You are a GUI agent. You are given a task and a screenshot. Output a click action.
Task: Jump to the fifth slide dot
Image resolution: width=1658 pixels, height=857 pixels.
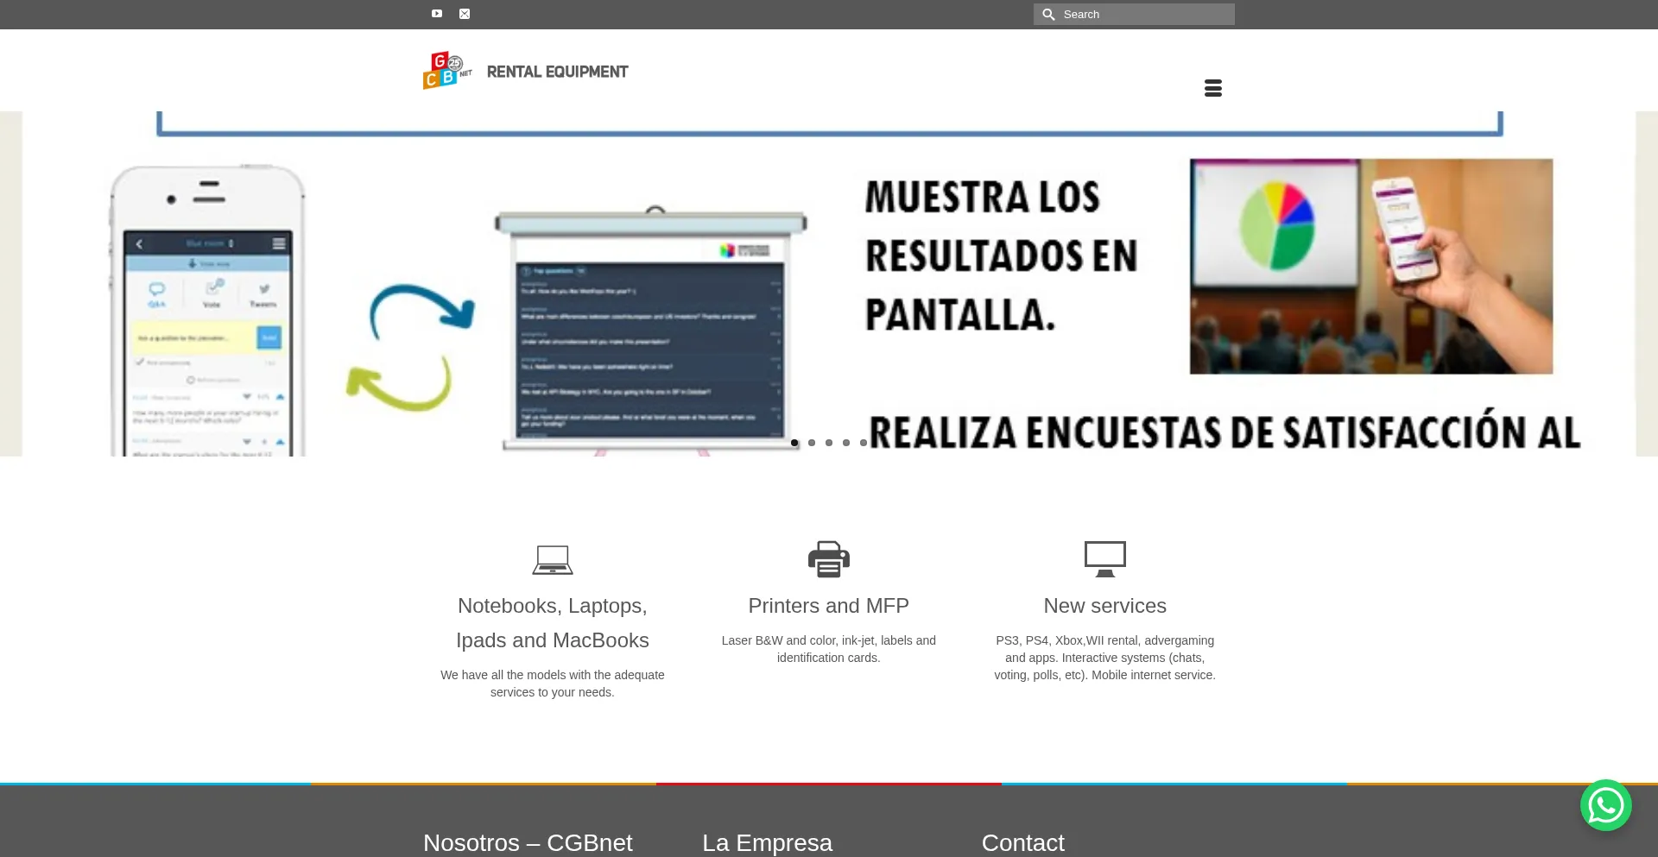tap(863, 443)
